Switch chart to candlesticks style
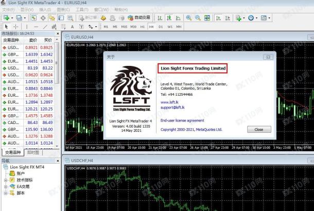The width and height of the screenshot is (314, 211). [169, 18]
